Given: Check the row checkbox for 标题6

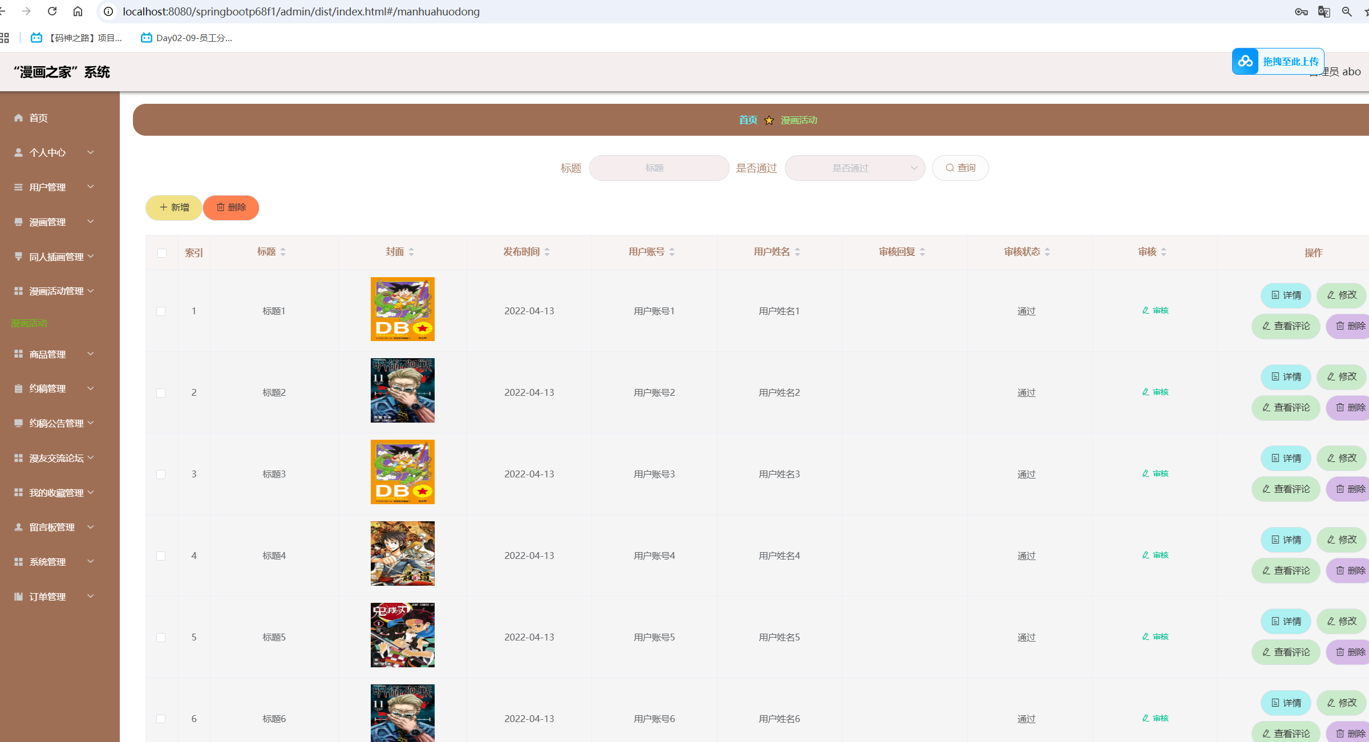Looking at the screenshot, I should [161, 719].
